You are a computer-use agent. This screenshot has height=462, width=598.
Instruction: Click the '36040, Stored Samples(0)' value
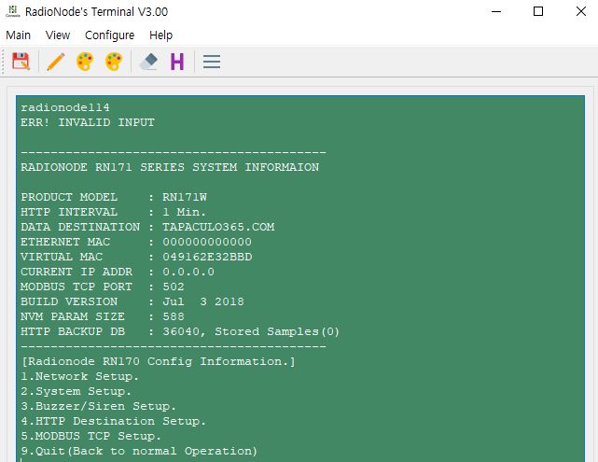pos(251,331)
